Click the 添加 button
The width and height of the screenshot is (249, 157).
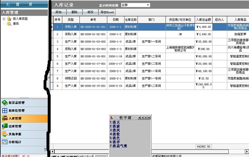[59, 12]
